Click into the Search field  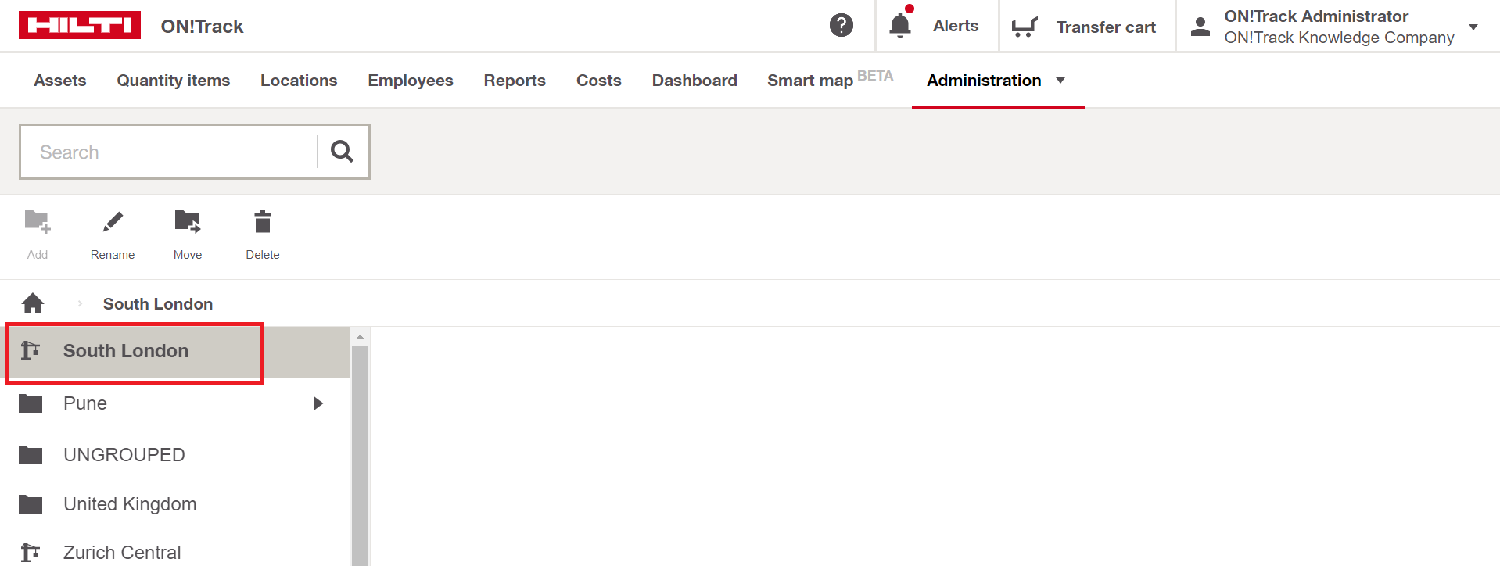click(x=169, y=152)
